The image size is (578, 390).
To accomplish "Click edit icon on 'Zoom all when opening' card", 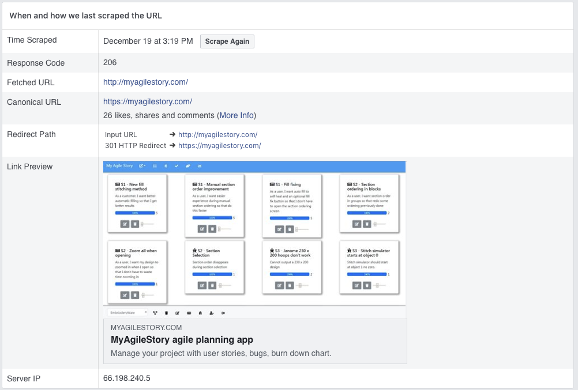I will (x=125, y=295).
